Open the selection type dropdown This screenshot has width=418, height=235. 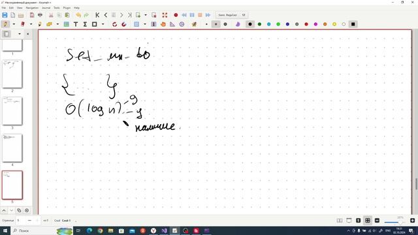(145, 24)
